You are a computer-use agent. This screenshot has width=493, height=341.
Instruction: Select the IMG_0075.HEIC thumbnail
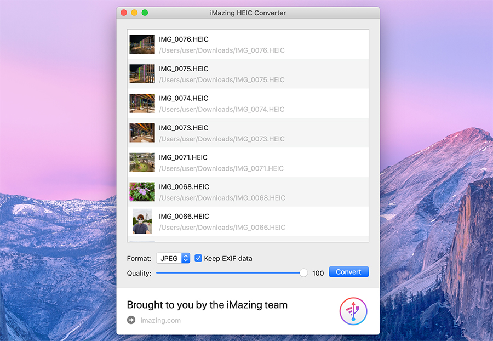(x=142, y=74)
